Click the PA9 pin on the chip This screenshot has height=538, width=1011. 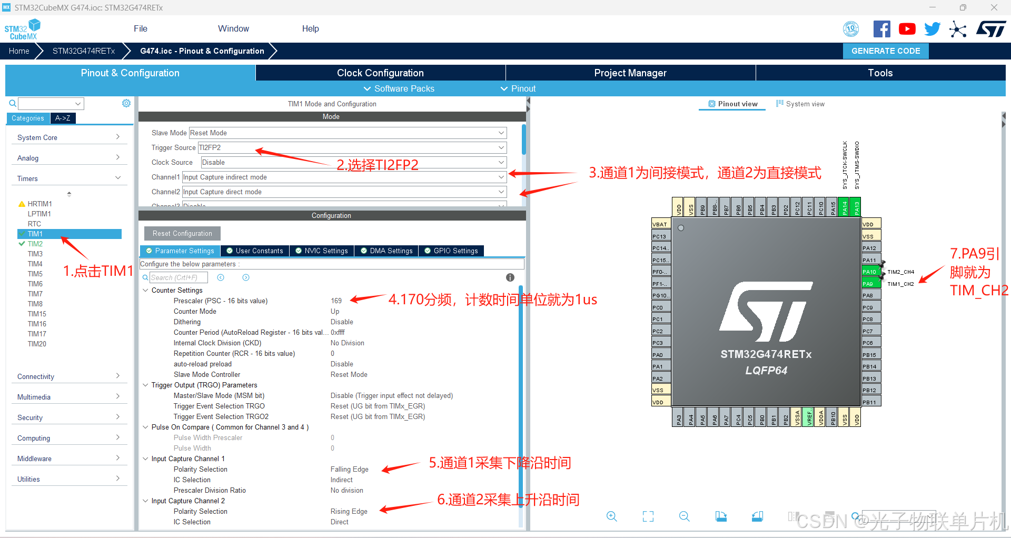(x=871, y=284)
